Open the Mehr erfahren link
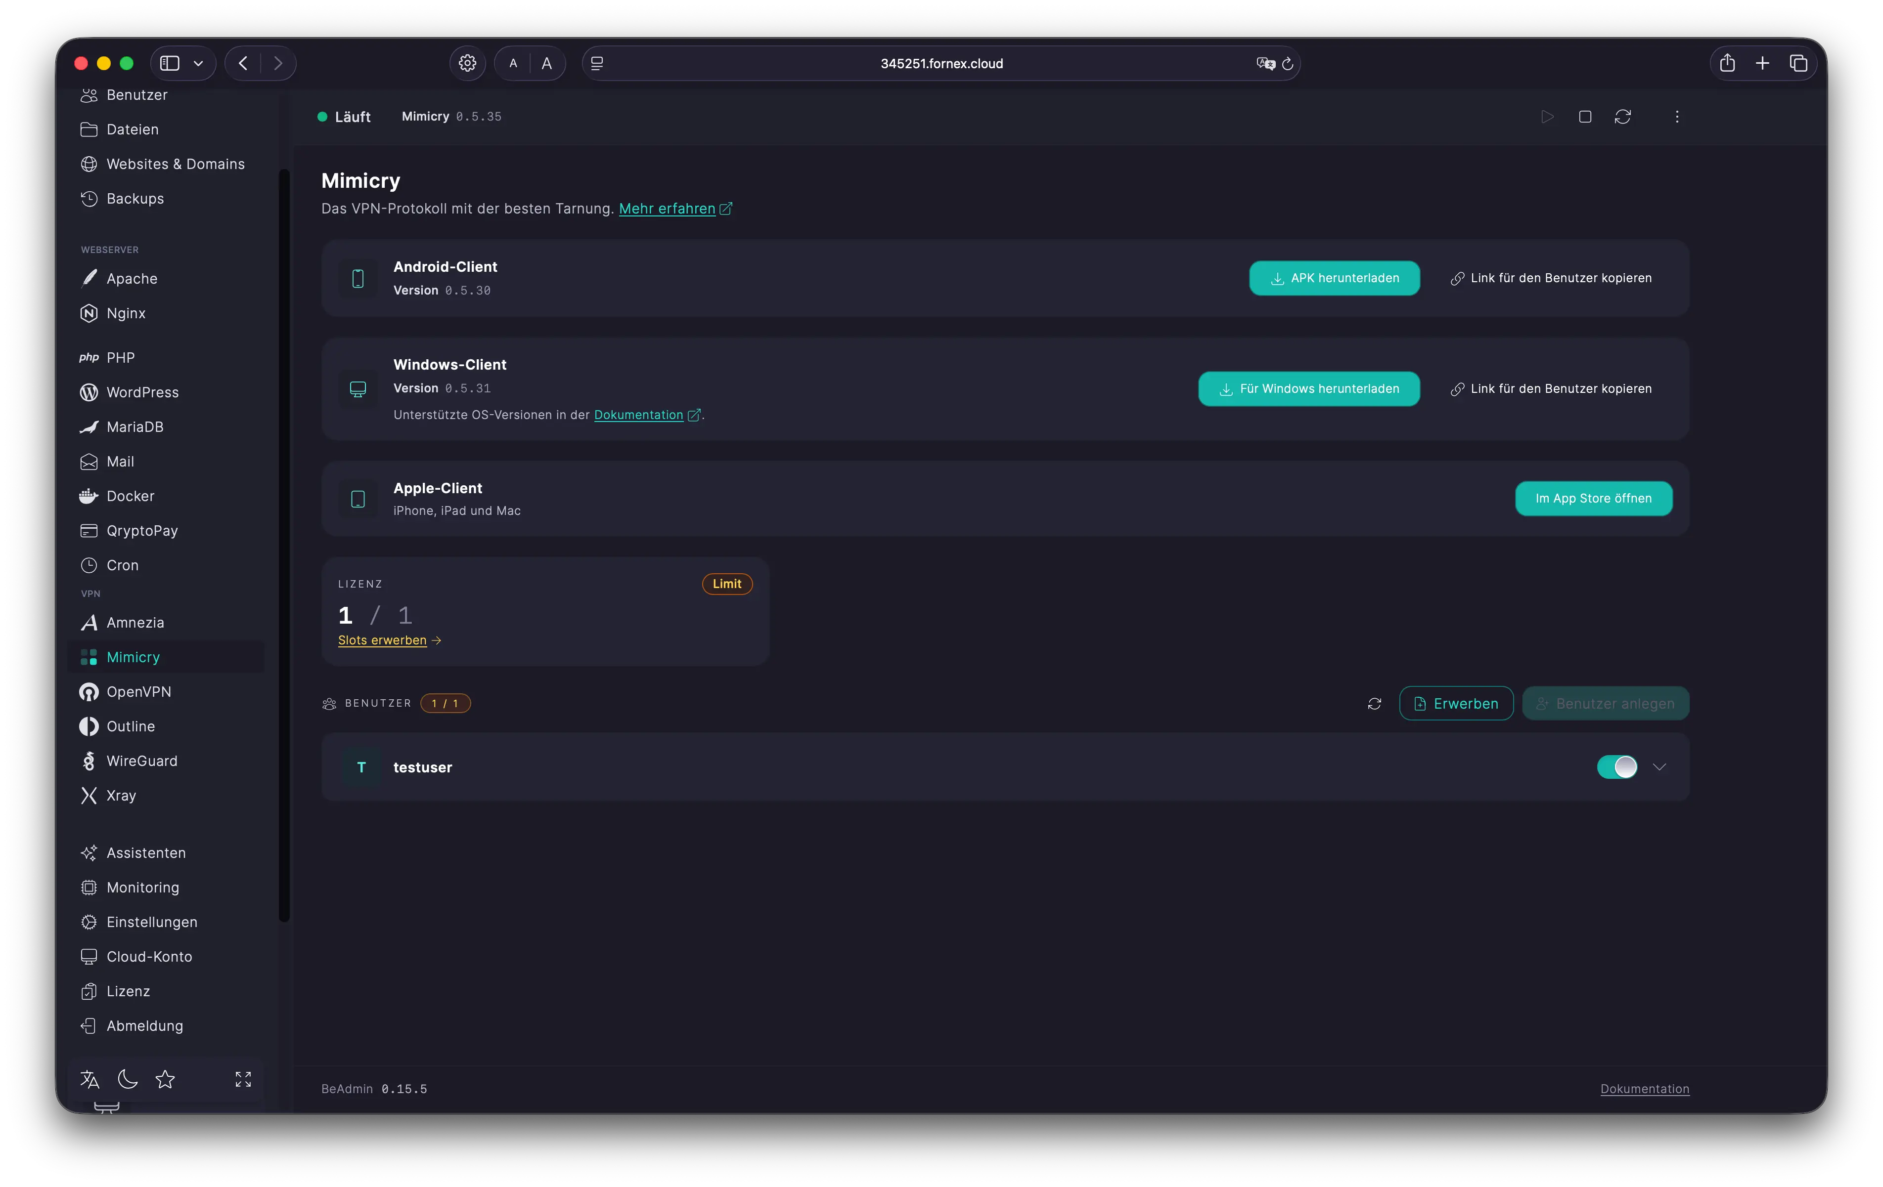Viewport: 1883px width, 1187px height. 675,209
